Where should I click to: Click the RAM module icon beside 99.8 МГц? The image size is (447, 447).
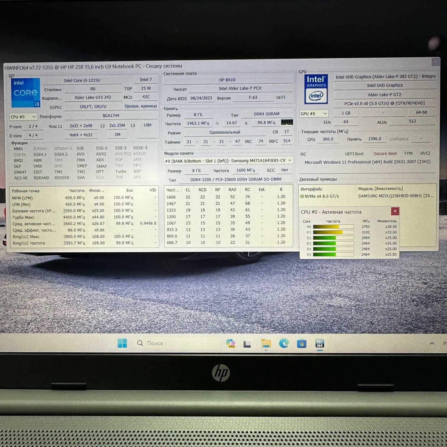pyautogui.click(x=286, y=122)
